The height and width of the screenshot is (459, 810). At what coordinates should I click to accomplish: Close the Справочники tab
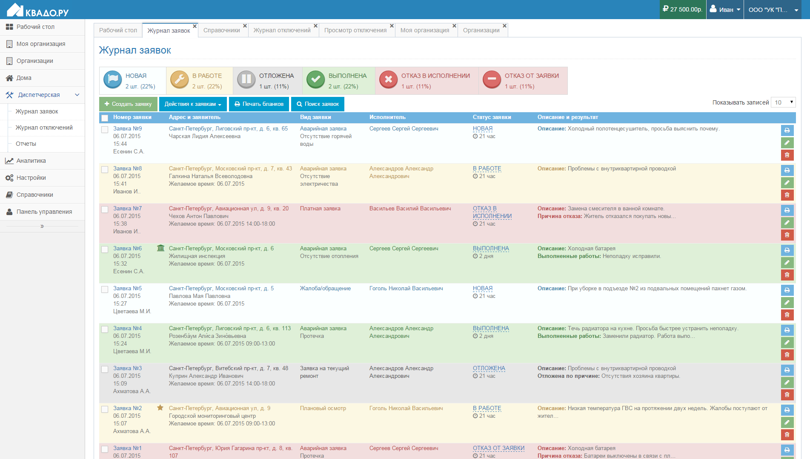pos(245,26)
